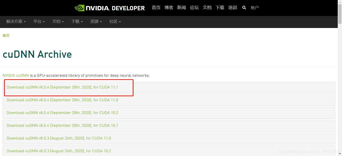Image resolution: width=342 pixels, height=156 pixels.
Task: Expand cuDNN v8.0.3 for CUDA 11.0
Action: click(59, 138)
